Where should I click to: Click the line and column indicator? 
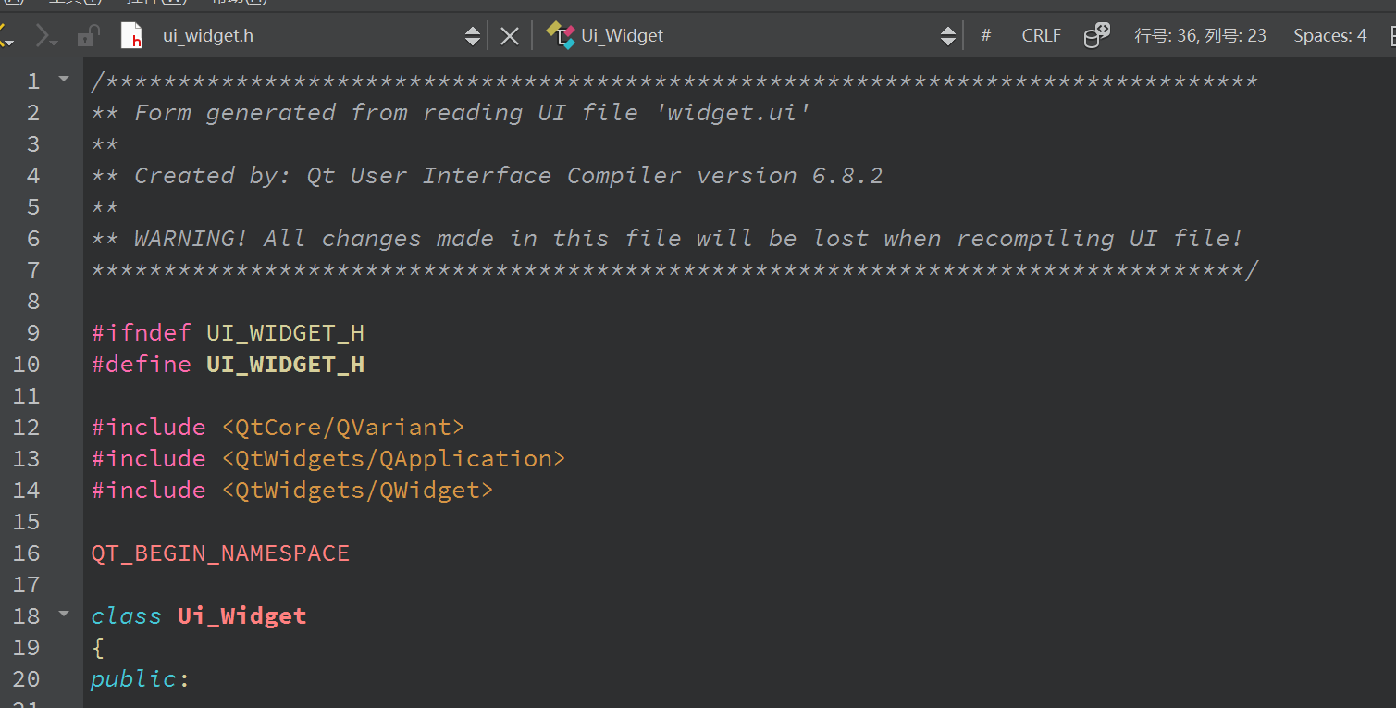click(1200, 36)
